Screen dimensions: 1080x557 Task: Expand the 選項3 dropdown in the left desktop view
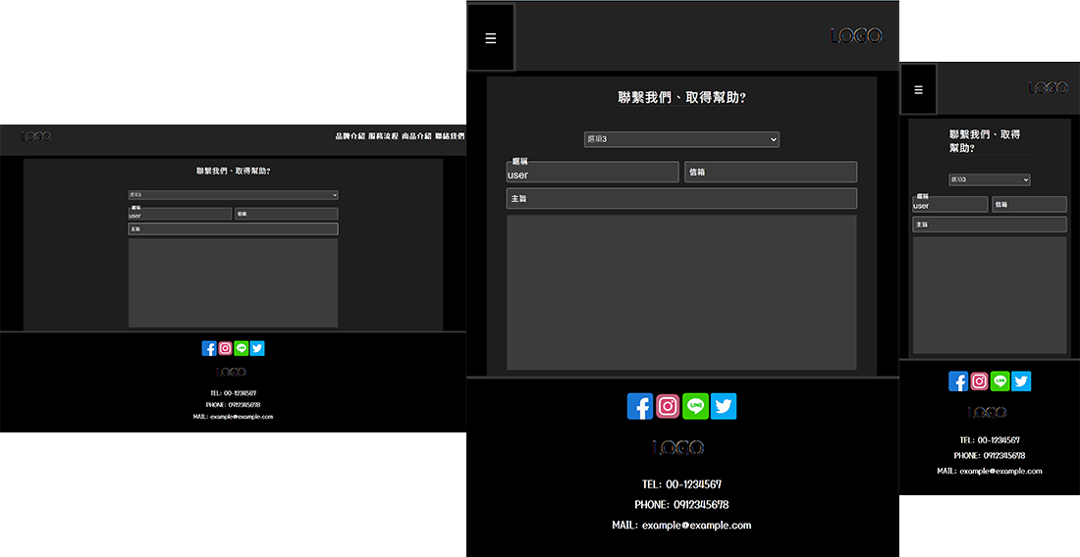coord(233,195)
